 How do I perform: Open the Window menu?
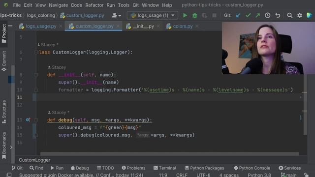point(151,5)
